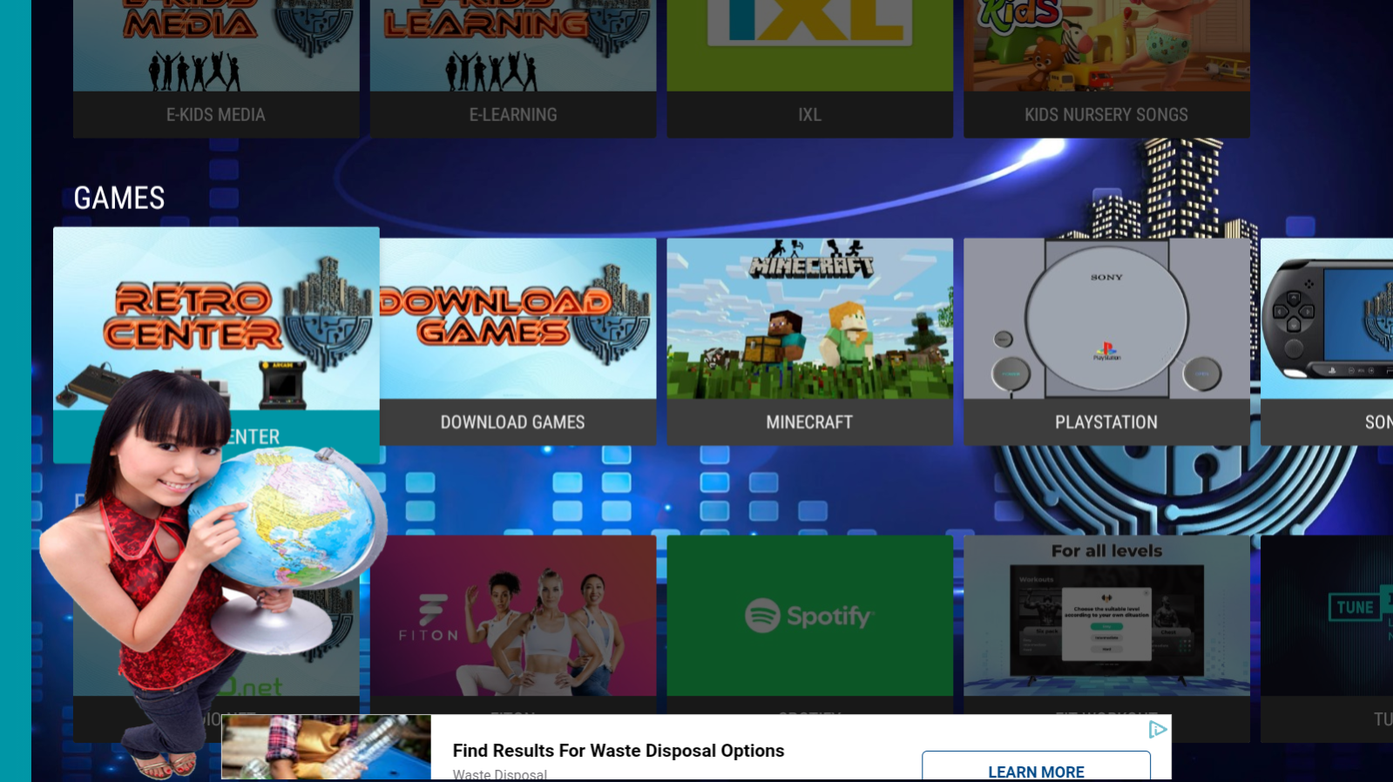Image resolution: width=1393 pixels, height=782 pixels.
Task: Click the IXL label text
Action: tap(810, 115)
